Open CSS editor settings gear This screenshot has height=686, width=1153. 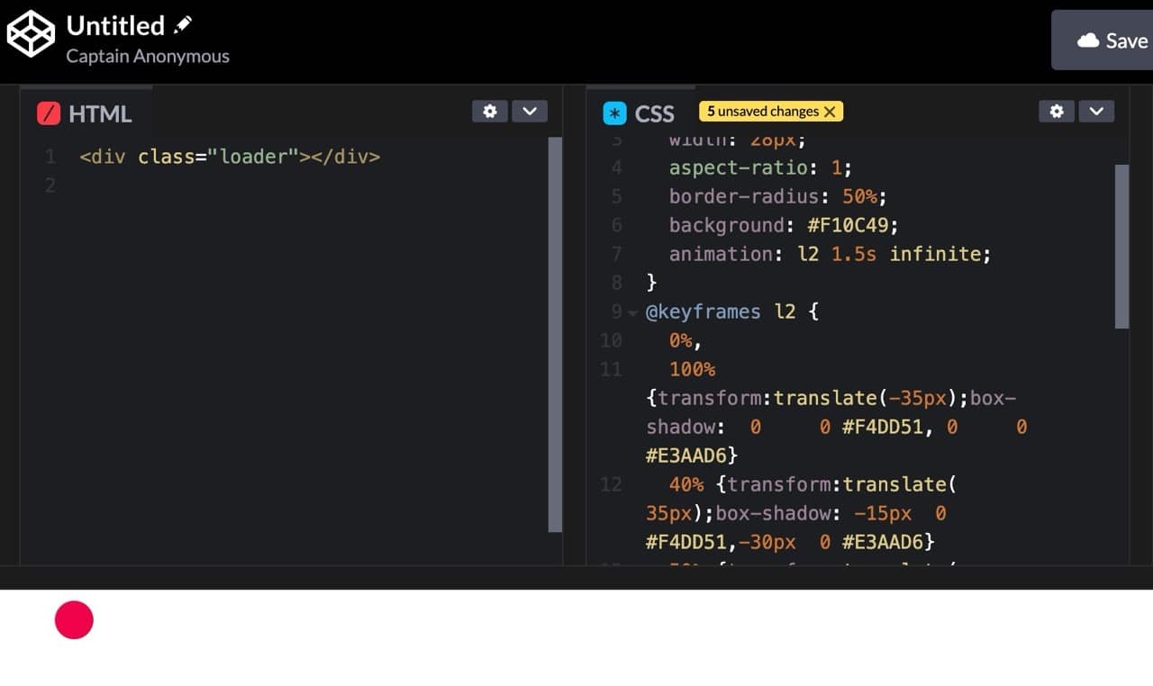[1057, 112]
